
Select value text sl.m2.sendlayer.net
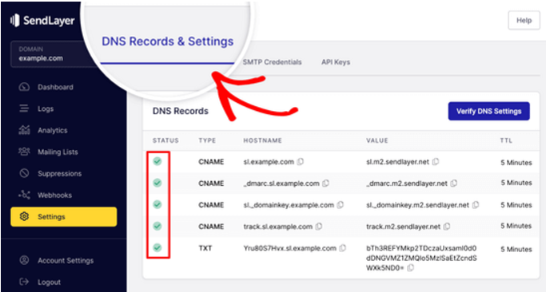pyautogui.click(x=397, y=162)
